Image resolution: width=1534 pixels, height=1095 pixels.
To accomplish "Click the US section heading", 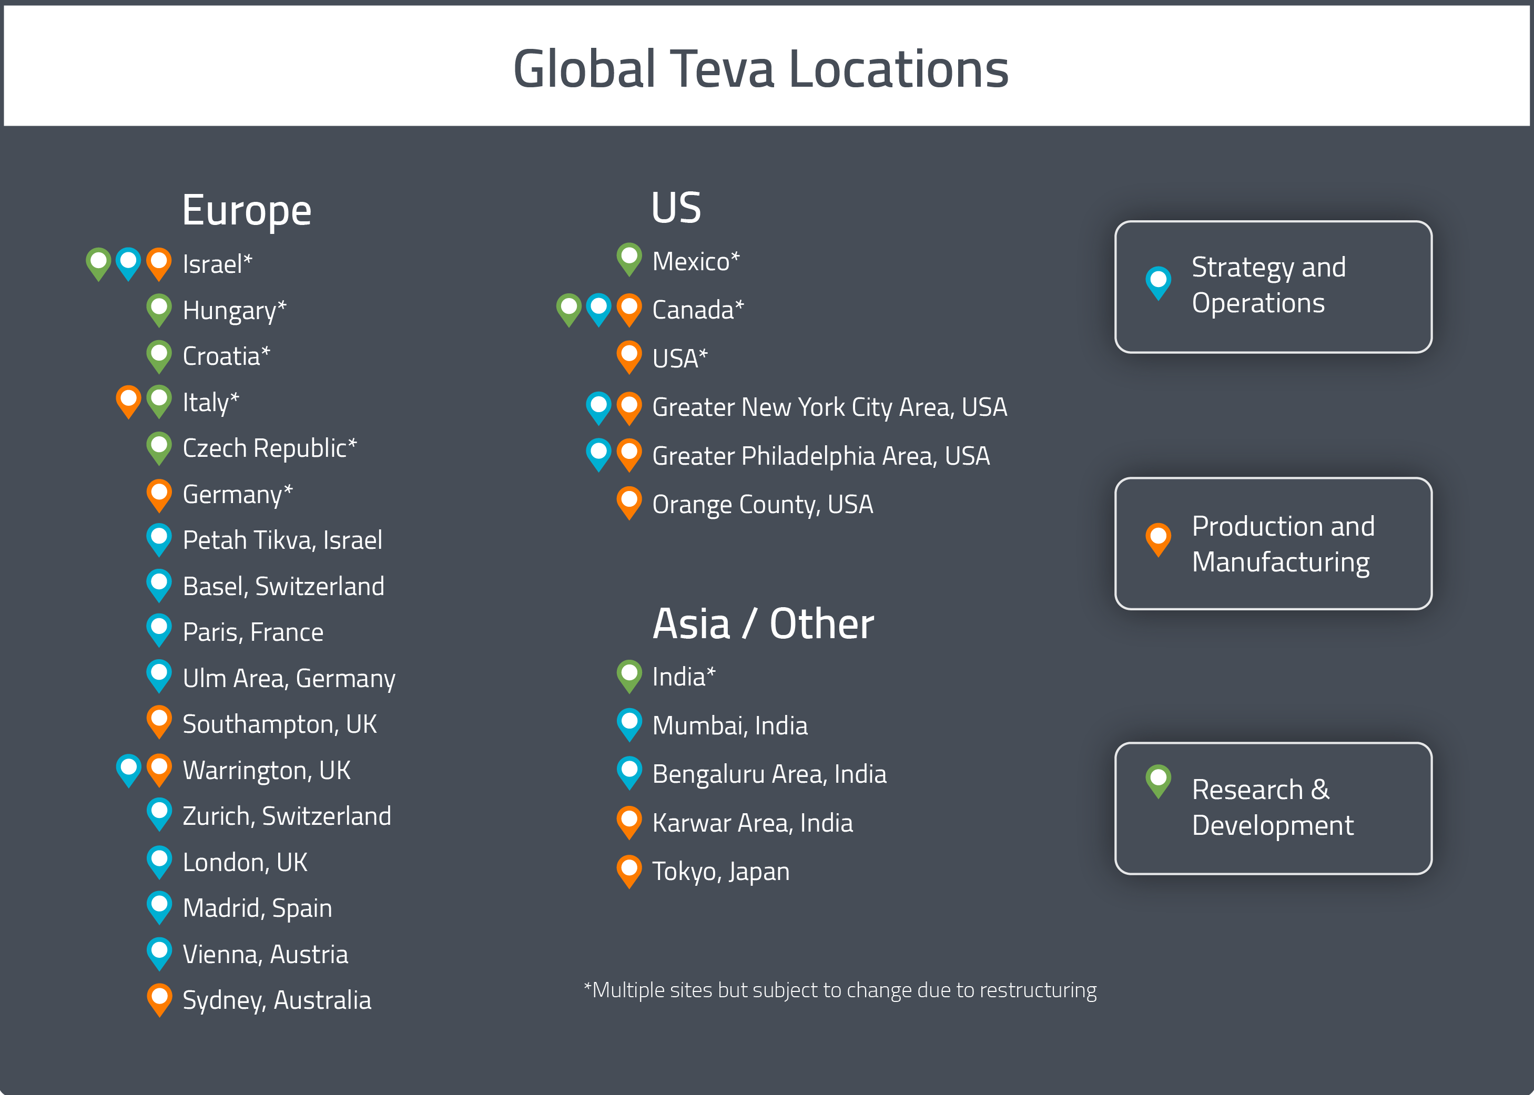I will (677, 207).
